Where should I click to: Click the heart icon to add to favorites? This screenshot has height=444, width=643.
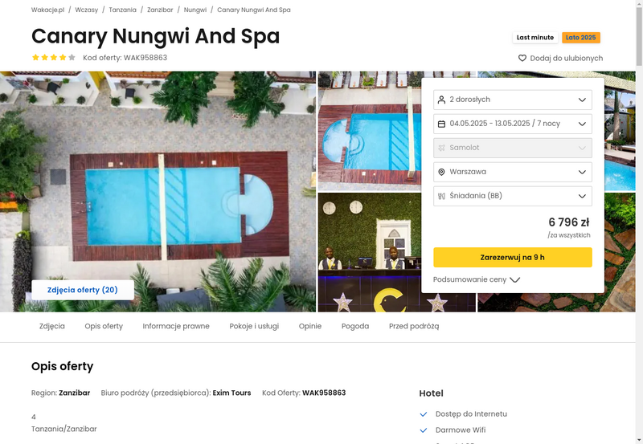(522, 58)
